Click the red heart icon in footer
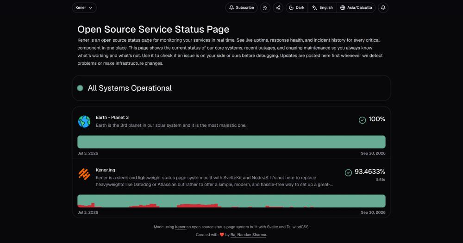This screenshot has height=243, width=463. (x=222, y=235)
